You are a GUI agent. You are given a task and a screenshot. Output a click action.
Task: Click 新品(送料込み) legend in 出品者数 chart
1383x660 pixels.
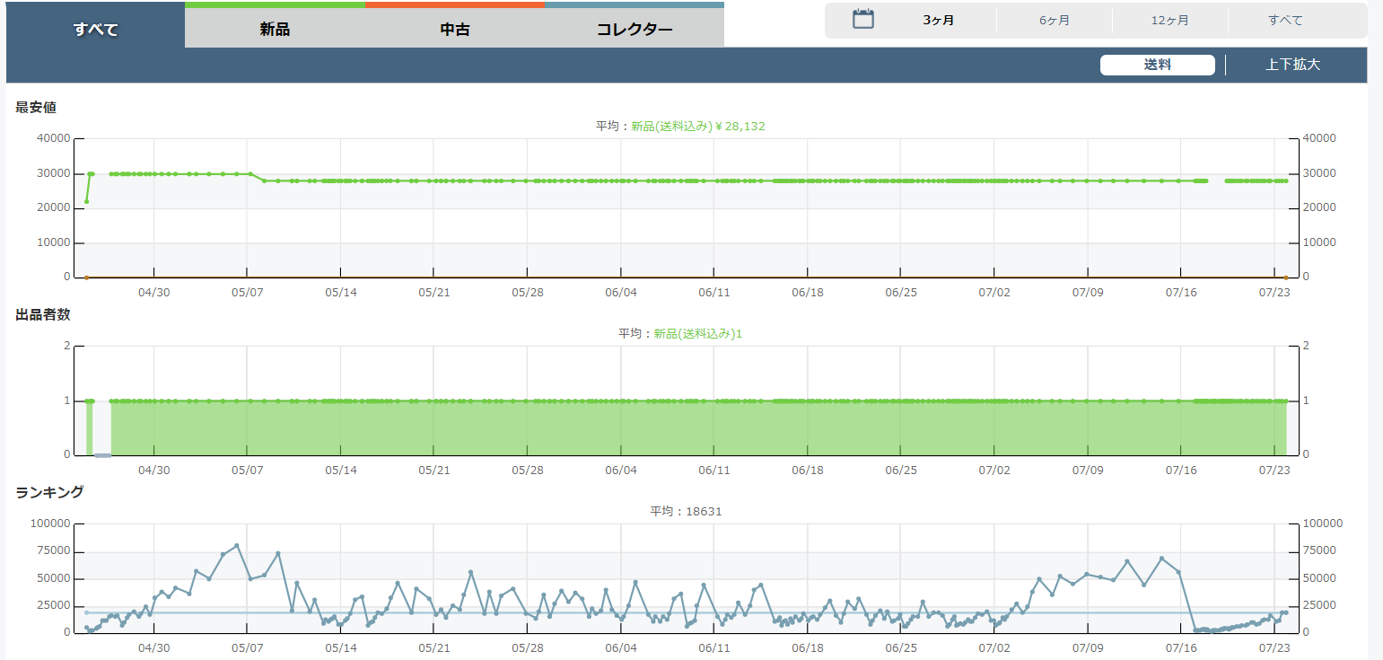coord(697,333)
